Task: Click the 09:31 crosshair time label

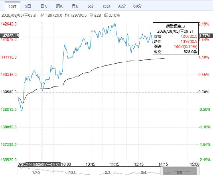Action: tap(43, 164)
